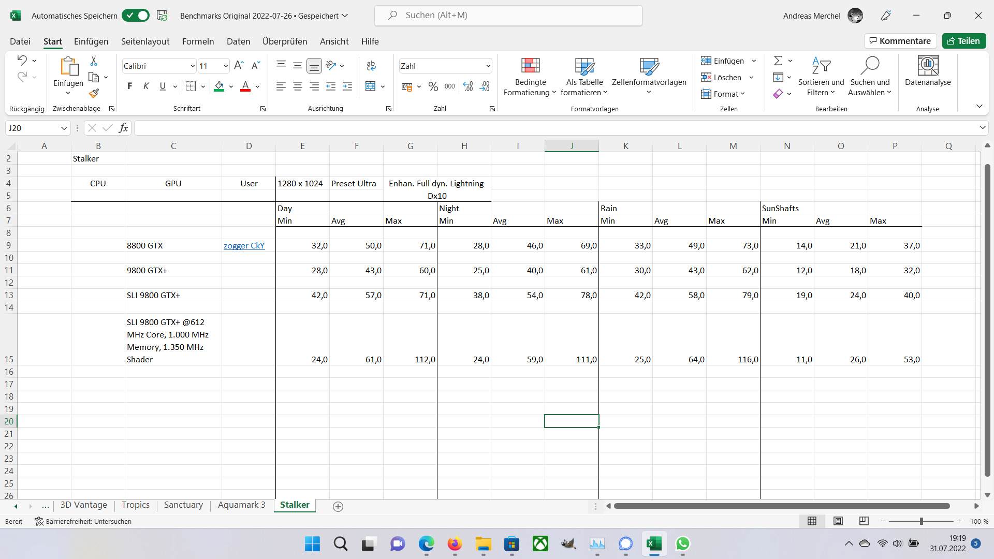The image size is (994, 559).
Task: Open the zogger CkY hyperlink
Action: (x=244, y=245)
